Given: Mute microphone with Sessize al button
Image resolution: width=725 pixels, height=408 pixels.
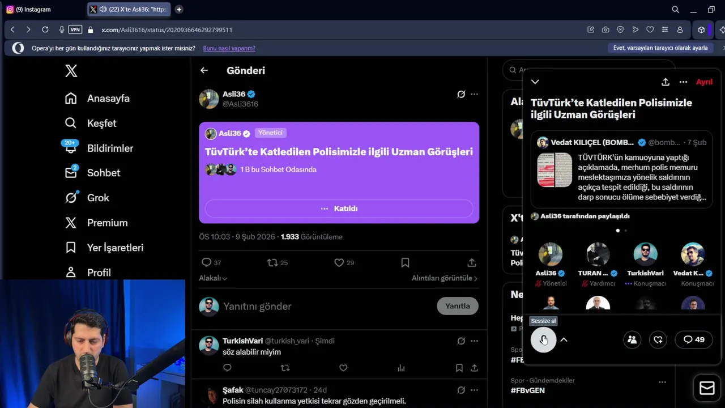Looking at the screenshot, I should point(543,339).
